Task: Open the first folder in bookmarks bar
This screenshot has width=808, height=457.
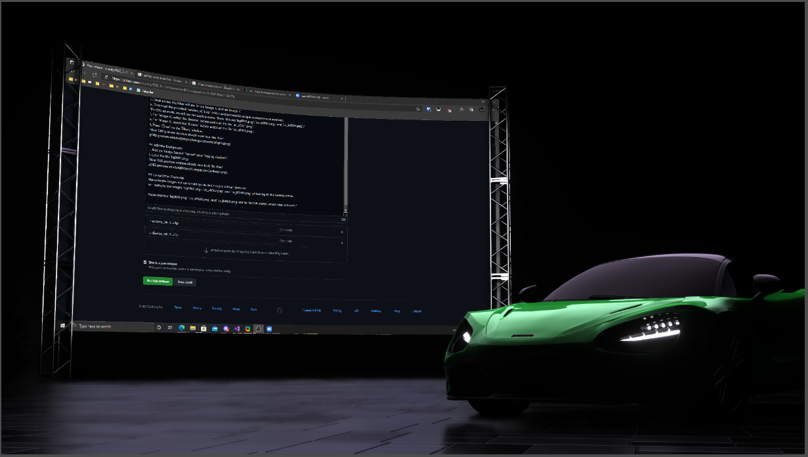Action: click(70, 79)
